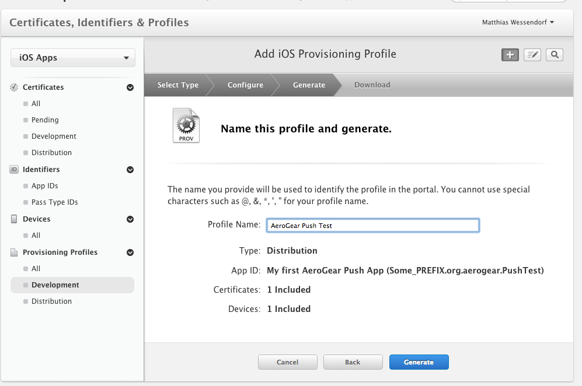This screenshot has height=386, width=582.
Task: Switch to the Configure step
Action: coord(245,85)
